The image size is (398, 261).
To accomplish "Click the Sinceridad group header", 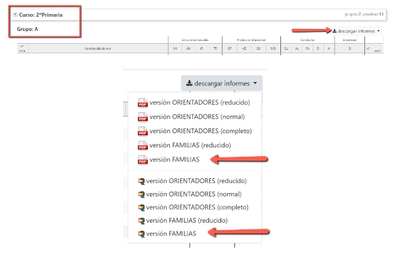I will [350, 40].
